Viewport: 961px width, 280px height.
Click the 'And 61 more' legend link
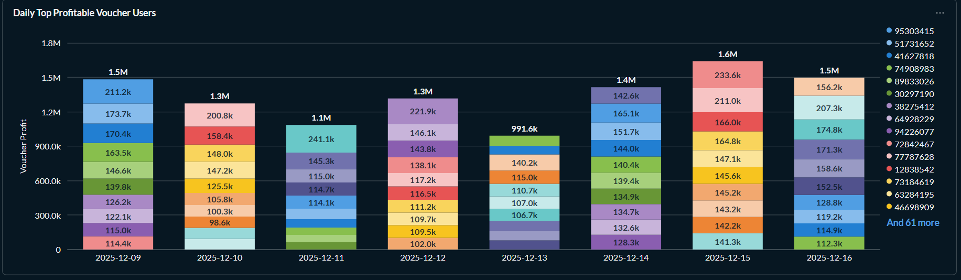pyautogui.click(x=912, y=223)
